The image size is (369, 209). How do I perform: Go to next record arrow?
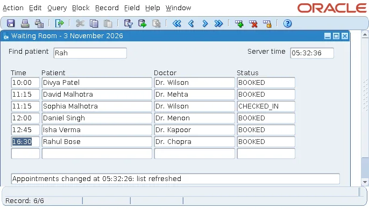205,24
